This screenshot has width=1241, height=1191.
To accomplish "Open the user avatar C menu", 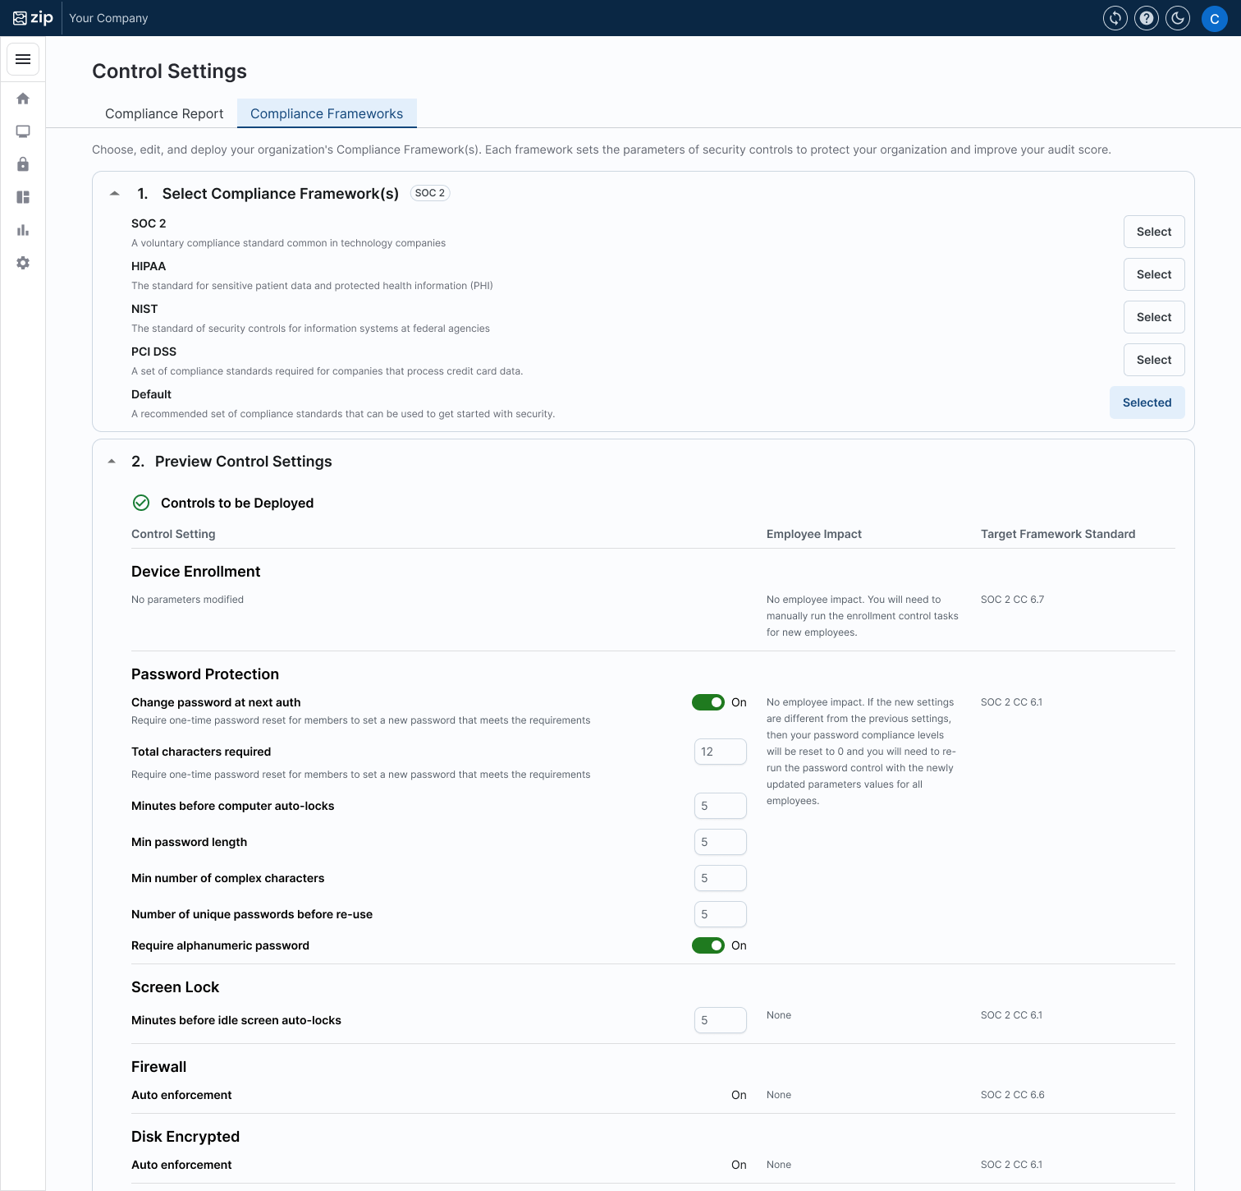I will (x=1214, y=18).
